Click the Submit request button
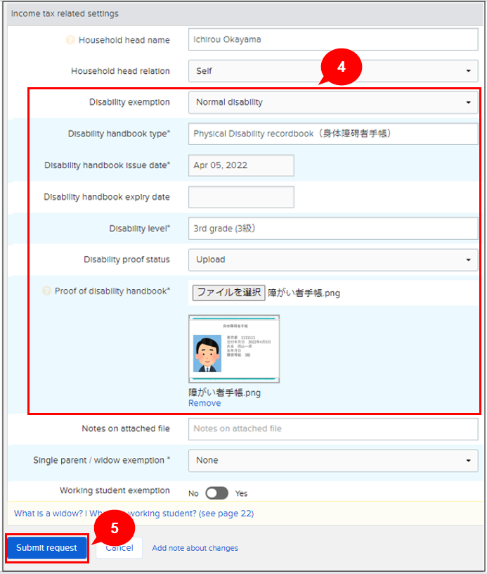Viewport: 487px width, 574px height. [47, 548]
